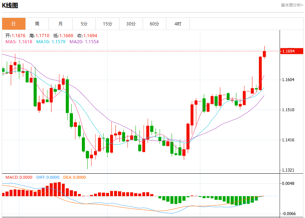Open the 15分 timeframe tab
This screenshot has width=305, height=218.
pyautogui.click(x=108, y=24)
